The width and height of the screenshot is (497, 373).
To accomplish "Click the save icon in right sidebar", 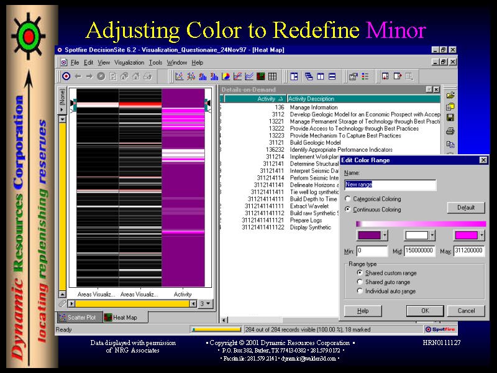I will pyautogui.click(x=450, y=117).
